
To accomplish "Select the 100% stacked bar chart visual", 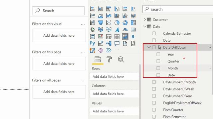I will 125,9.
